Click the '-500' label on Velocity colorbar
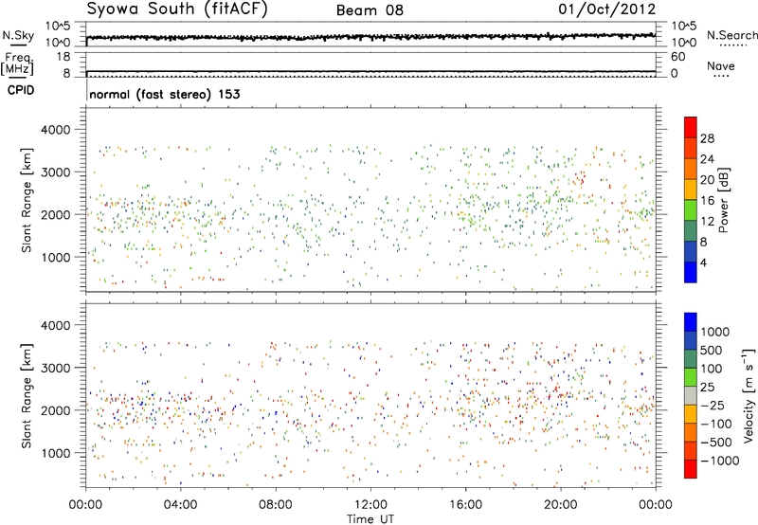Screen dimensions: 758x525 716,442
